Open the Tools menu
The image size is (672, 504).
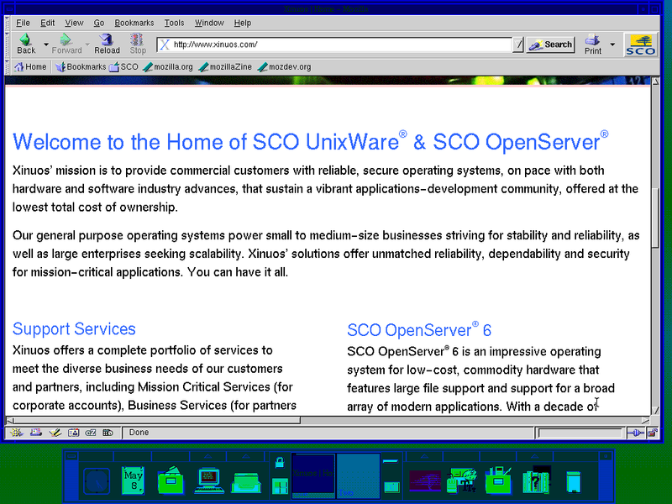(x=174, y=24)
